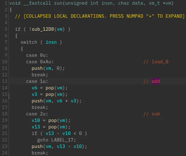Click line number 13 in the gutter
This screenshot has height=156, width=186.
coord(4,81)
